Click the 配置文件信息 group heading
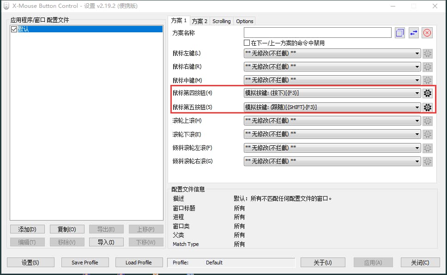The height and width of the screenshot is (275, 447). click(188, 189)
